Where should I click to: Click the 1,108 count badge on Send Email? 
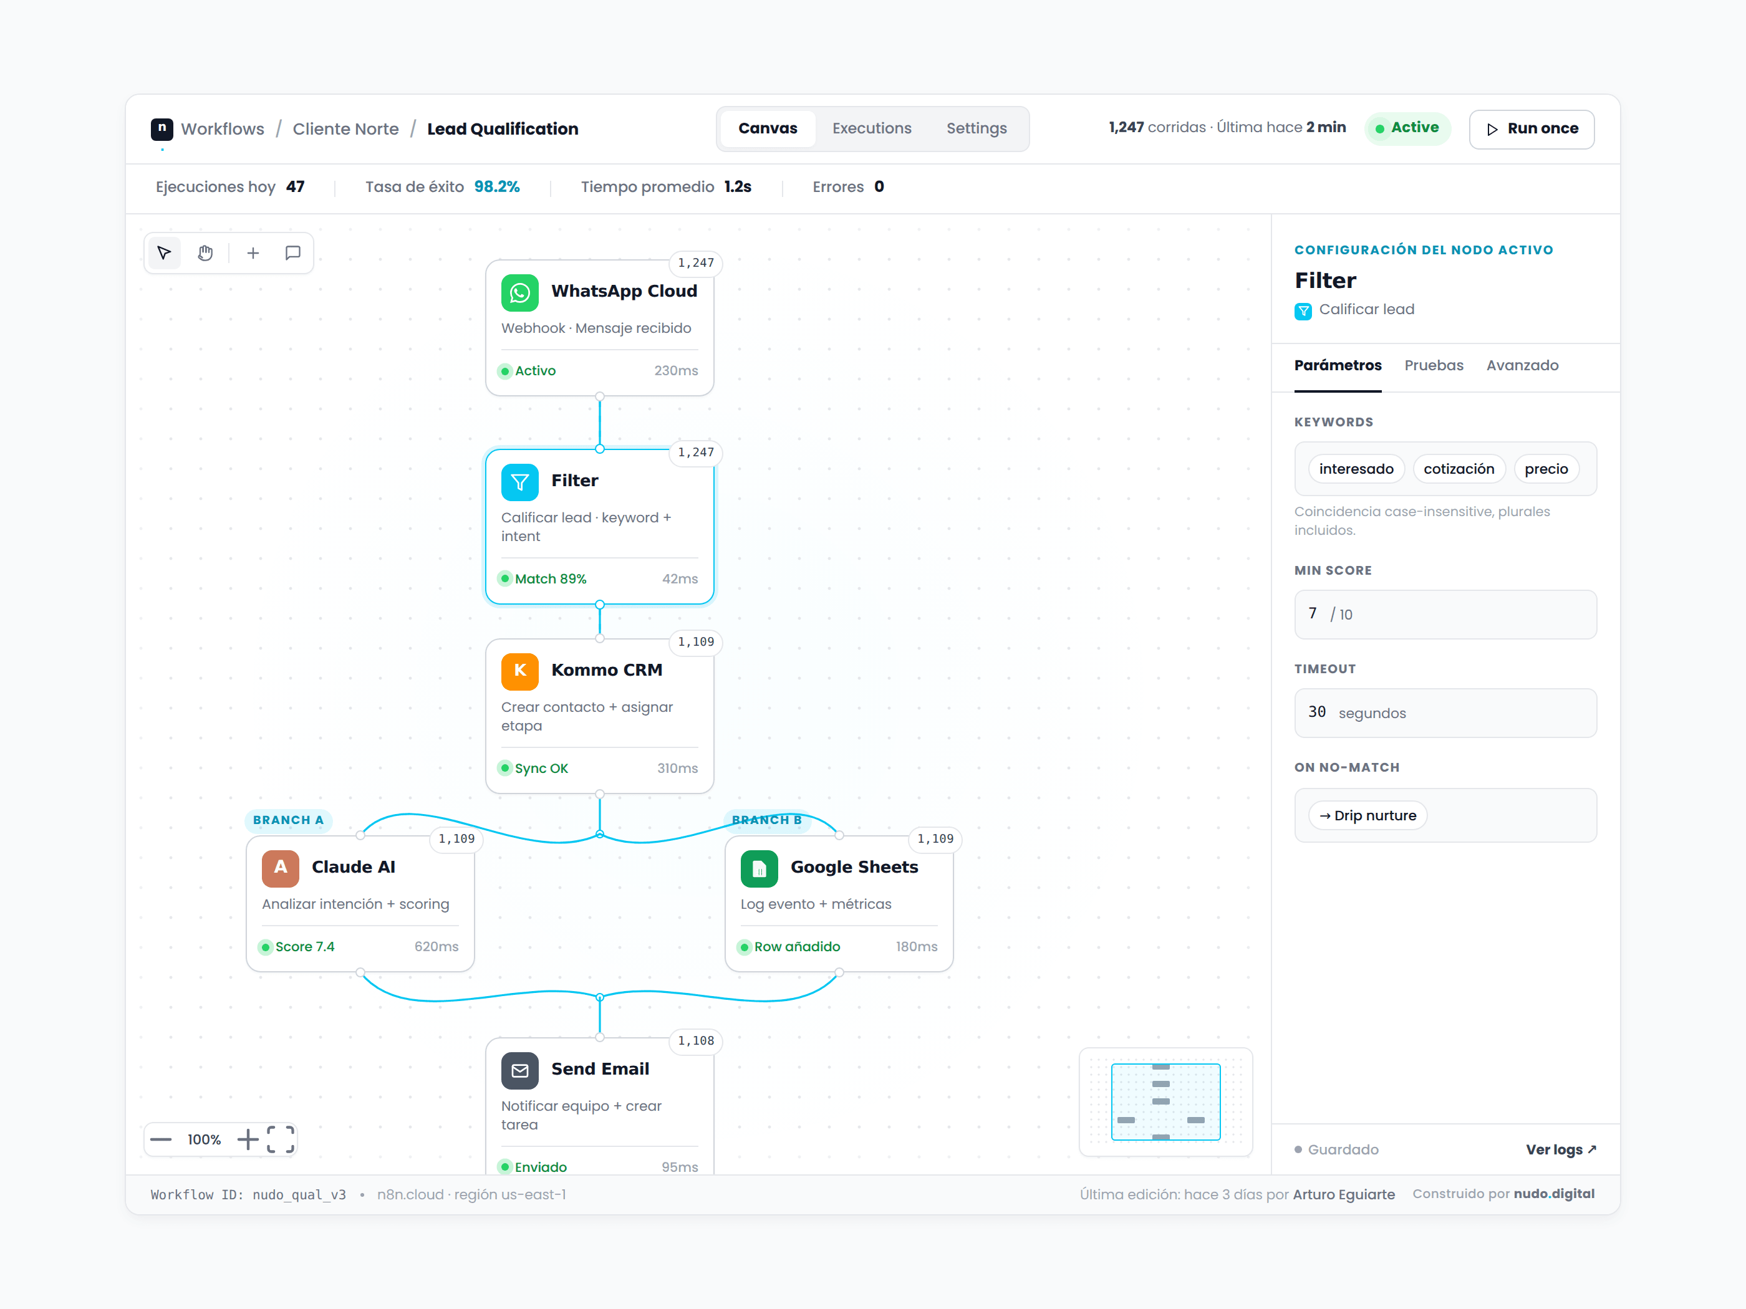coord(695,1041)
